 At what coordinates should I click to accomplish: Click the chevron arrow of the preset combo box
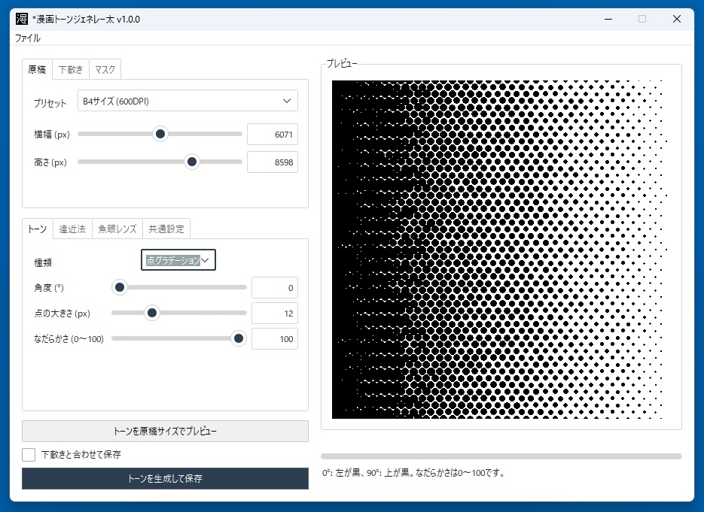click(287, 101)
